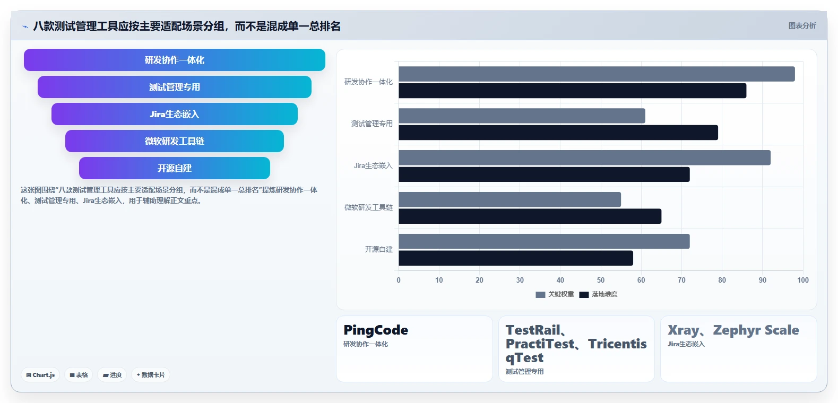The width and height of the screenshot is (838, 403).
Task: Select the 微软研发工具链 funnel stage
Action: pyautogui.click(x=175, y=141)
